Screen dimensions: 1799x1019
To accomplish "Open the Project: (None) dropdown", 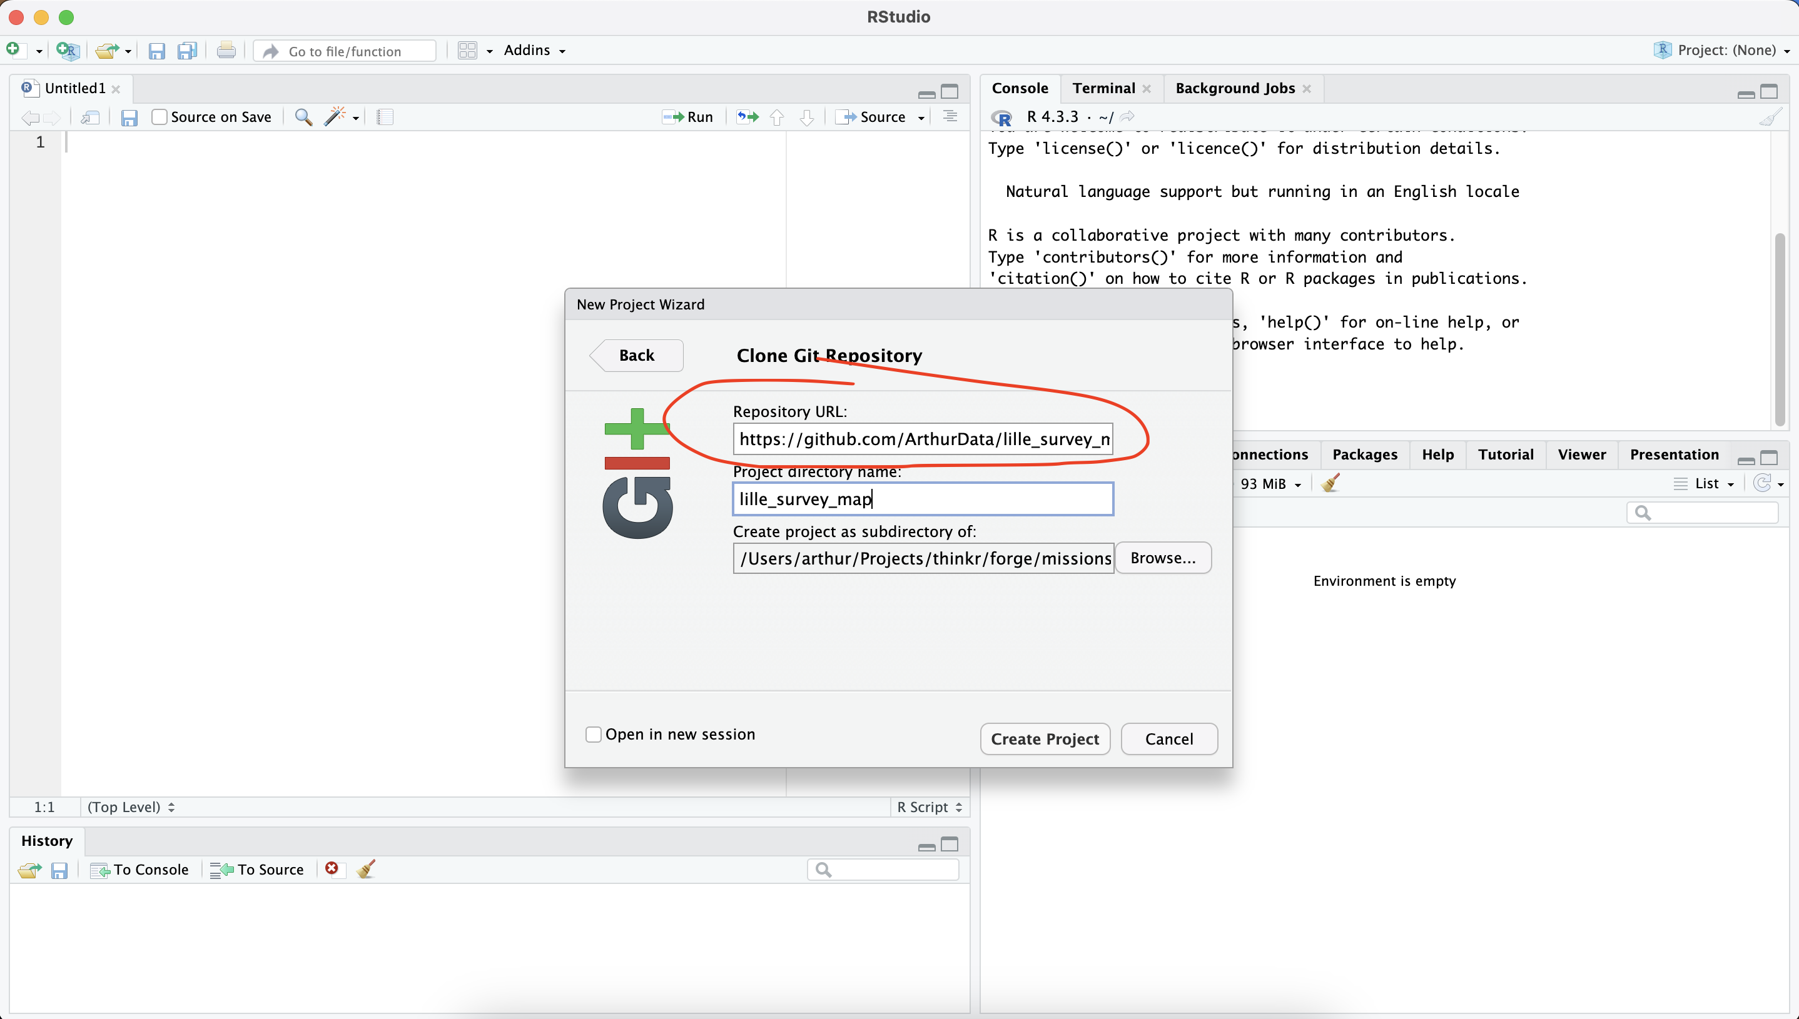I will pos(1722,51).
